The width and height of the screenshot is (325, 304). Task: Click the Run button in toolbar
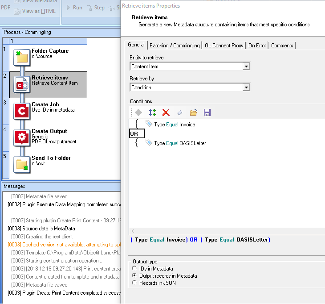pos(74,8)
